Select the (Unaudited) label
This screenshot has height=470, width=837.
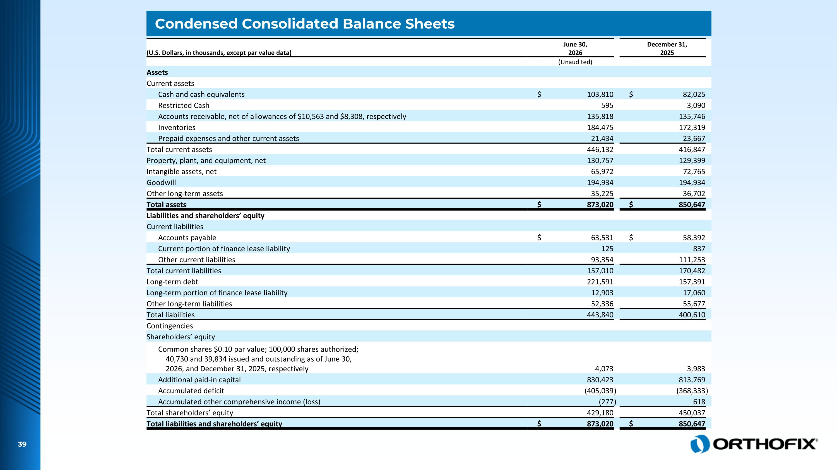[575, 62]
